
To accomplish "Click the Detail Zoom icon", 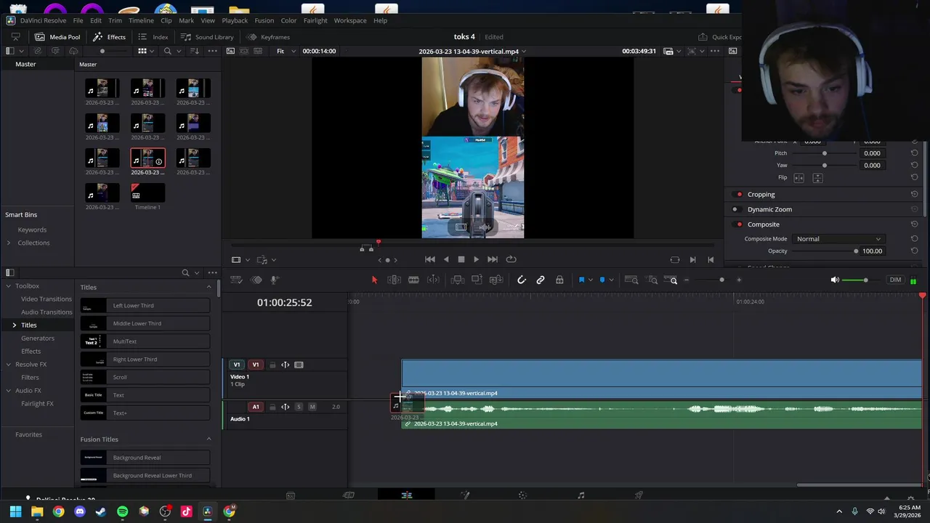I will tap(652, 280).
